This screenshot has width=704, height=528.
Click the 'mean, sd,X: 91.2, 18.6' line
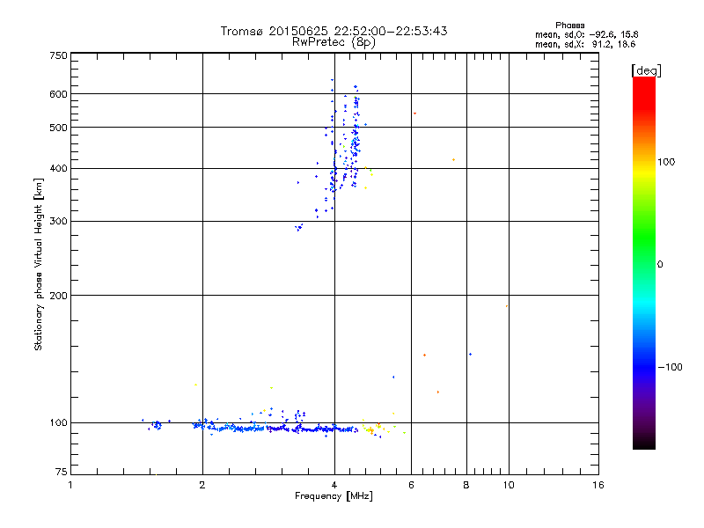point(585,44)
